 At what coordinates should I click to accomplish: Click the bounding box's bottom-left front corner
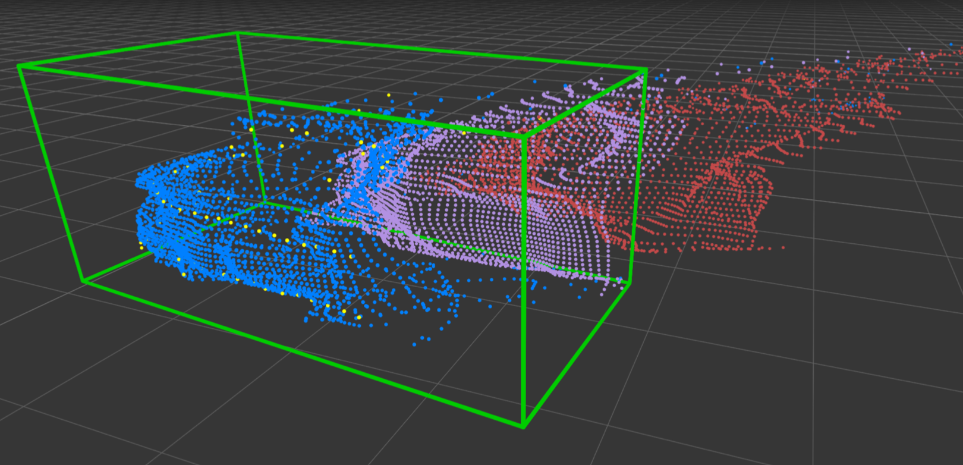pos(84,281)
